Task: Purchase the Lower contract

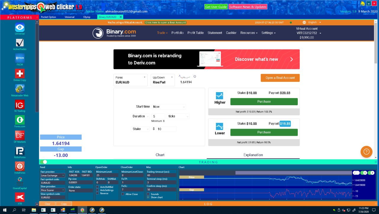Action: click(x=264, y=132)
